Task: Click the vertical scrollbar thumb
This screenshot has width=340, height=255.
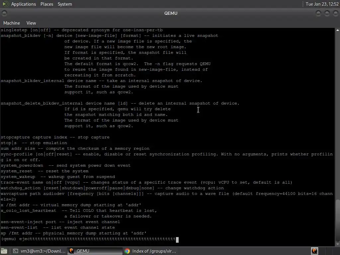Action: coord(338,220)
